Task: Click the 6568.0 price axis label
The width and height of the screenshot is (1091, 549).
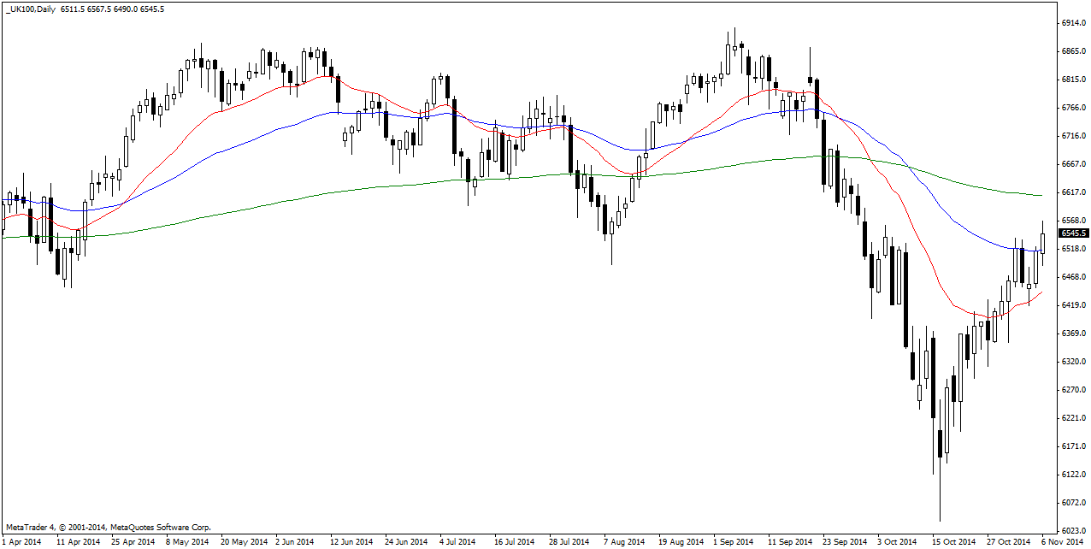Action: point(1073,221)
